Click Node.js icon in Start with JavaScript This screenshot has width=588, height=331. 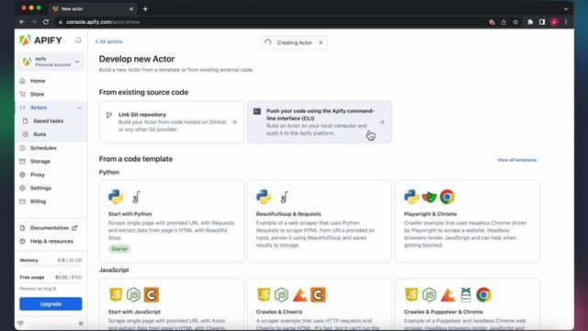coord(133,294)
